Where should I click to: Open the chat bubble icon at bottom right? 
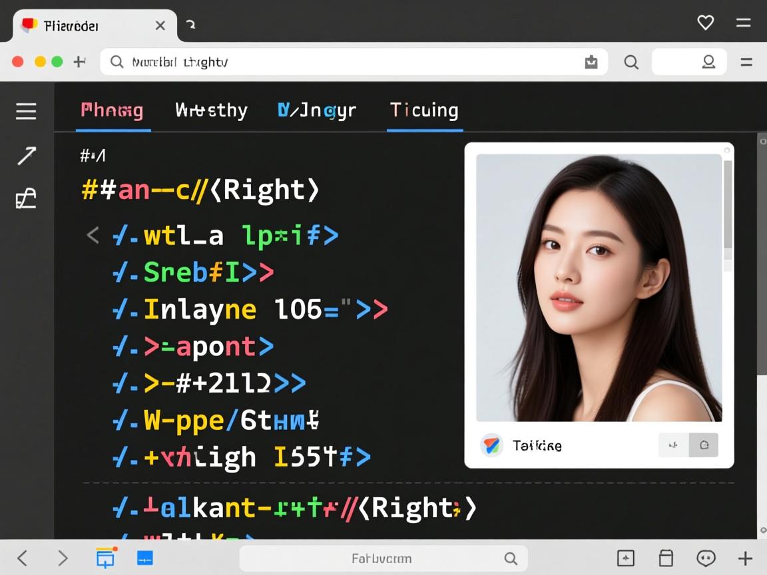click(x=705, y=558)
